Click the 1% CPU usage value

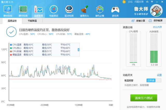pos(133,65)
